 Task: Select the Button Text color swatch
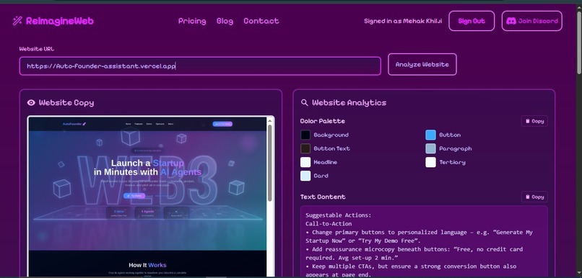coord(305,148)
